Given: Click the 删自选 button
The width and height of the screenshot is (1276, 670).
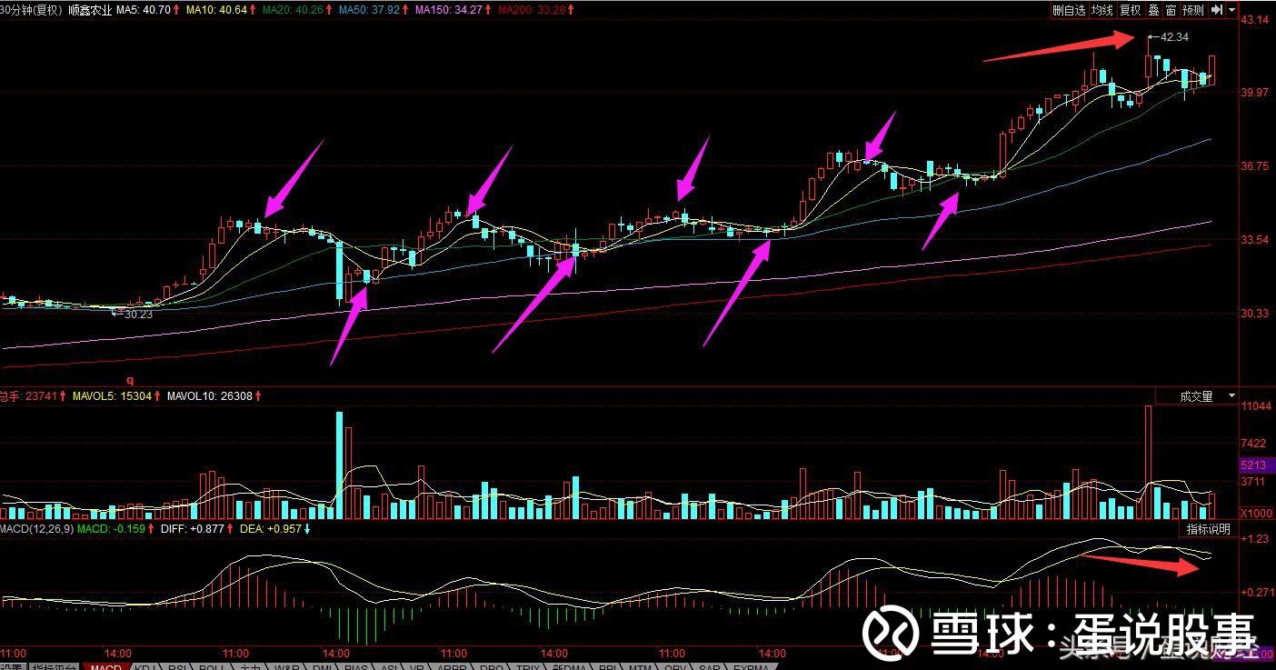Looking at the screenshot, I should click(x=1069, y=10).
